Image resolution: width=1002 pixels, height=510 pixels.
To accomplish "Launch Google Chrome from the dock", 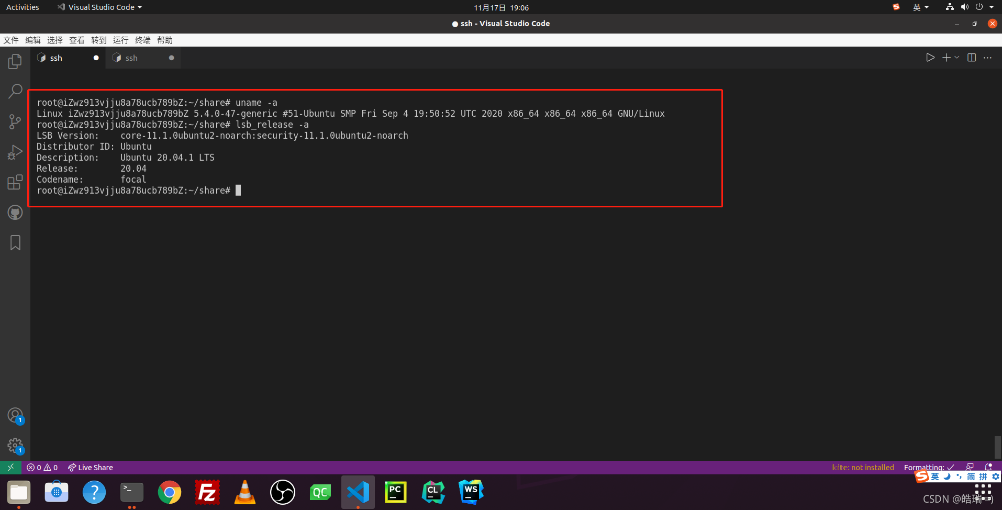I will pyautogui.click(x=170, y=492).
